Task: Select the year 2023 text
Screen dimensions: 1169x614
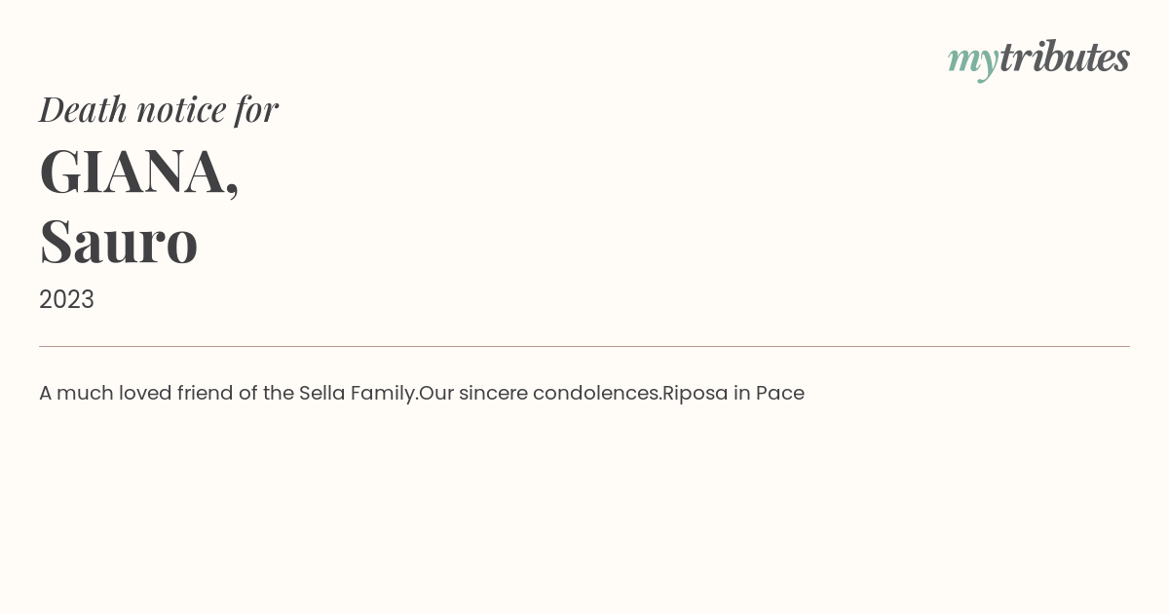Action: pyautogui.click(x=66, y=299)
